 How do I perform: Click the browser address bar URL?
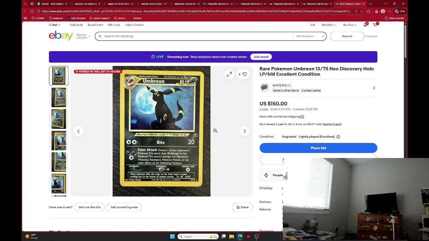196,11
